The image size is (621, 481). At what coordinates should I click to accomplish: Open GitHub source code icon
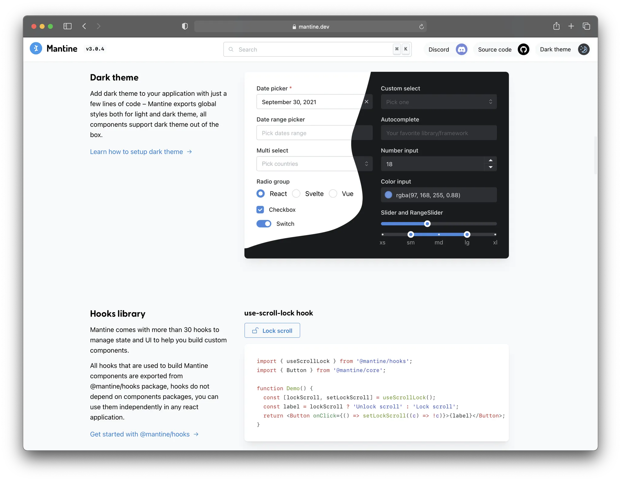click(523, 49)
